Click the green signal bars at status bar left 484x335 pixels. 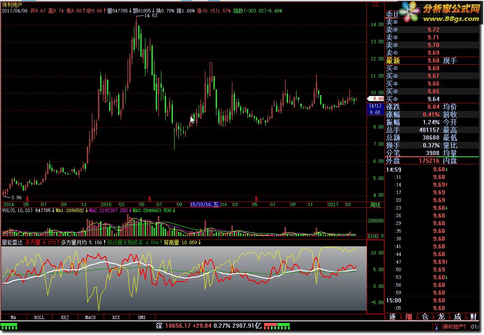click(9, 326)
